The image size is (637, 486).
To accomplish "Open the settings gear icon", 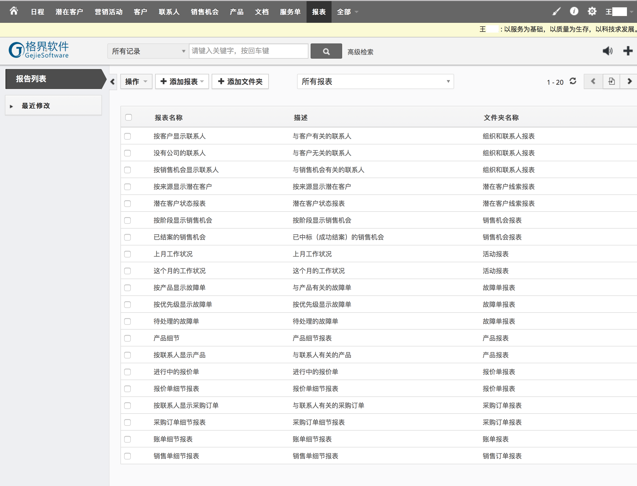I will coord(592,12).
